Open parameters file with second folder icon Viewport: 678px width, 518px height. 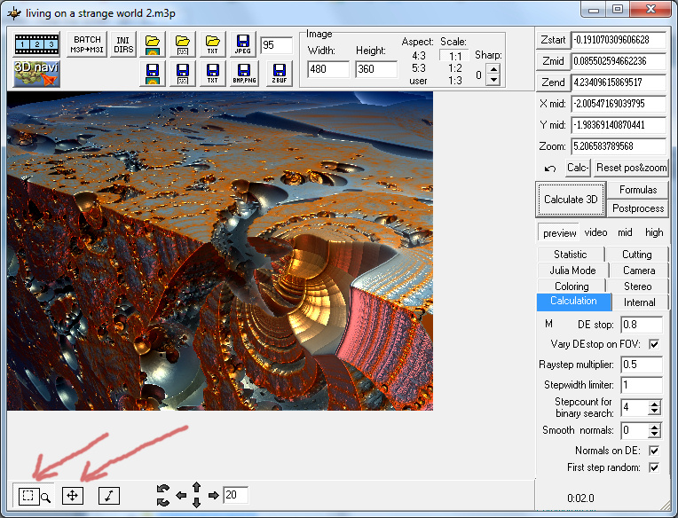coord(183,44)
